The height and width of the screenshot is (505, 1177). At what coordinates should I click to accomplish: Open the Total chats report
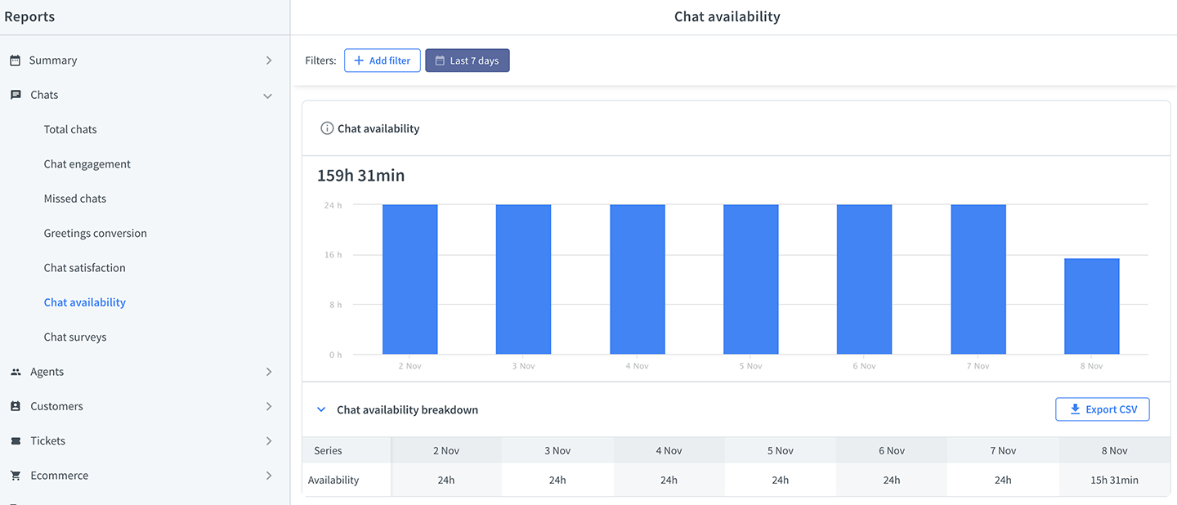pos(70,129)
